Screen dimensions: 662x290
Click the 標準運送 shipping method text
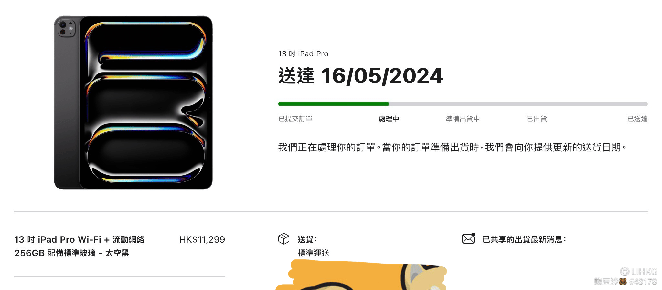(x=314, y=253)
